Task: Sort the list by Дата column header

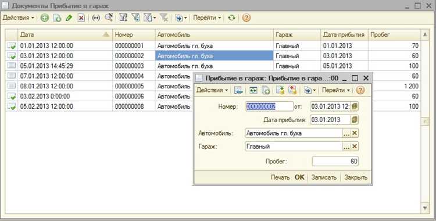Action: click(x=65, y=35)
